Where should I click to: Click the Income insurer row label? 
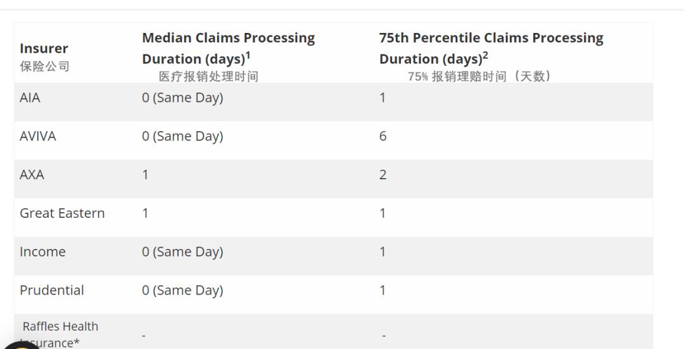click(42, 252)
